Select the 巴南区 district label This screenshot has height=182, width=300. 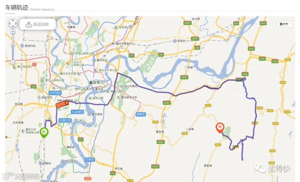(90, 159)
